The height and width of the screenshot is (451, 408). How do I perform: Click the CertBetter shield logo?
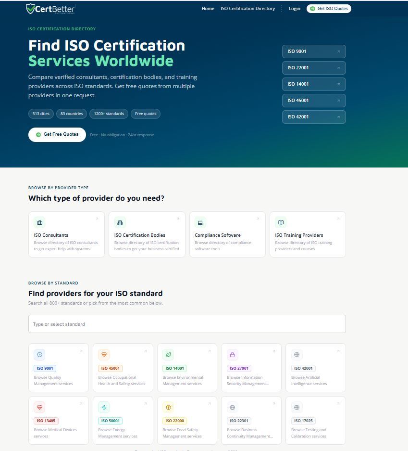[30, 9]
